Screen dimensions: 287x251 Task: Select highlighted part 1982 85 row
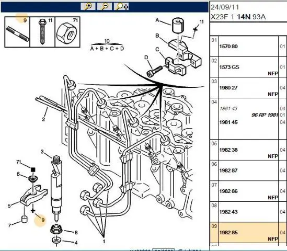(248, 233)
